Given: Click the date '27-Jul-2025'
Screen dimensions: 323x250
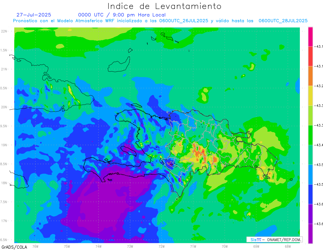Looking at the screenshot, I should [x=34, y=15].
